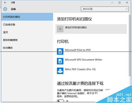Select Microsoft XPS Document Writer printer
The height and width of the screenshot is (103, 132).
(91, 61)
